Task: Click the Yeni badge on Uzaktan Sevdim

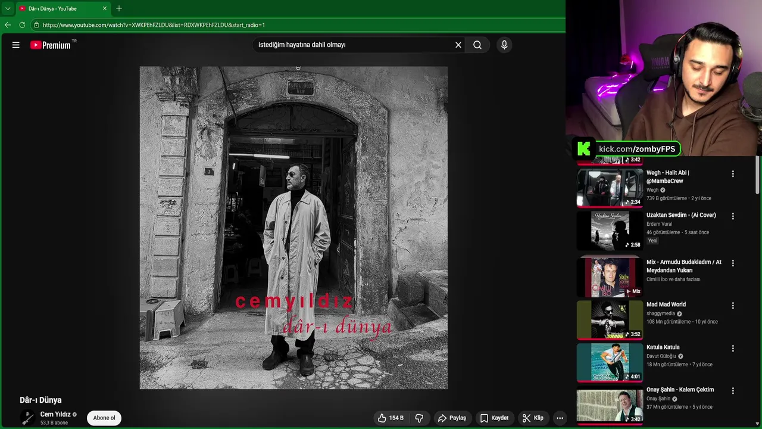Action: [653, 241]
